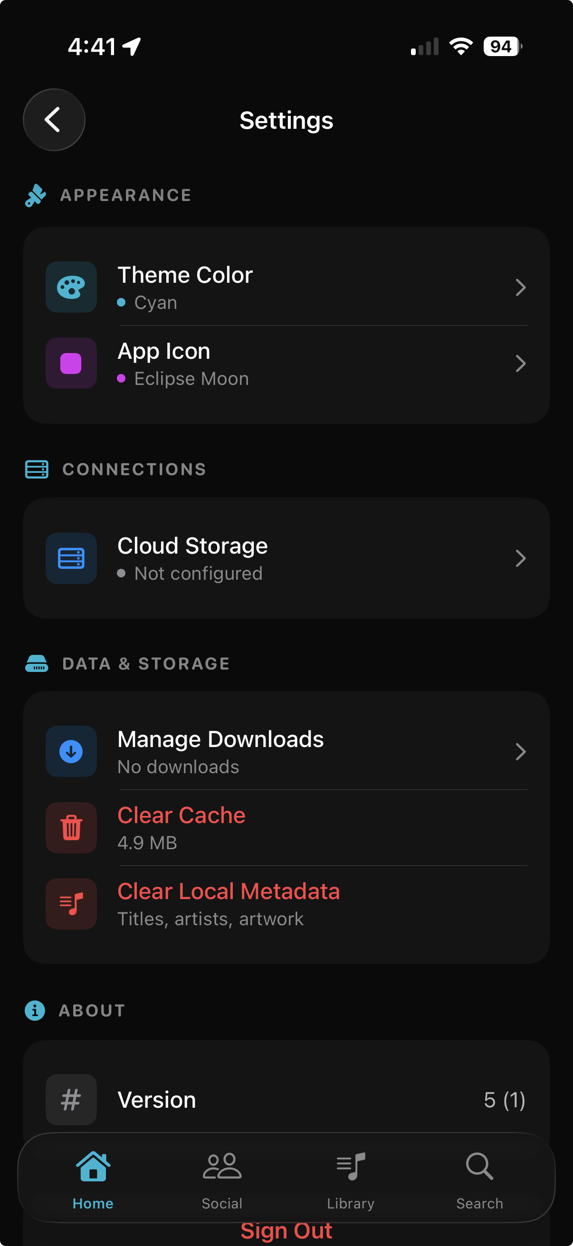Open Theme Color chevron
The width and height of the screenshot is (573, 1246).
click(x=520, y=288)
